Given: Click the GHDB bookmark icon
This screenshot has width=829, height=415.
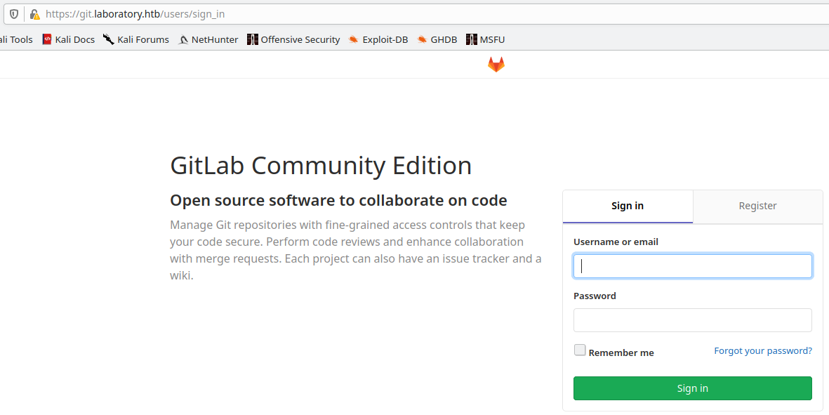Looking at the screenshot, I should (421, 39).
